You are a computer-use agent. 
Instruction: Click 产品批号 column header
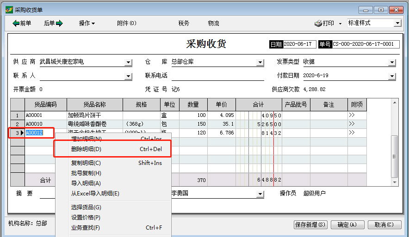tap(296, 105)
